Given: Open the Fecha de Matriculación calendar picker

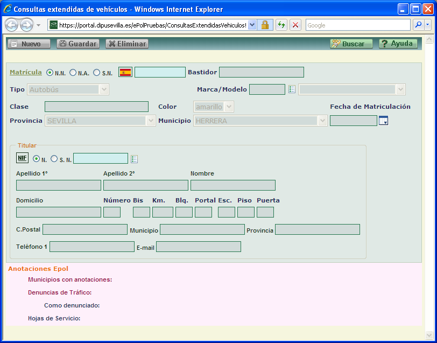Looking at the screenshot, I should [383, 121].
